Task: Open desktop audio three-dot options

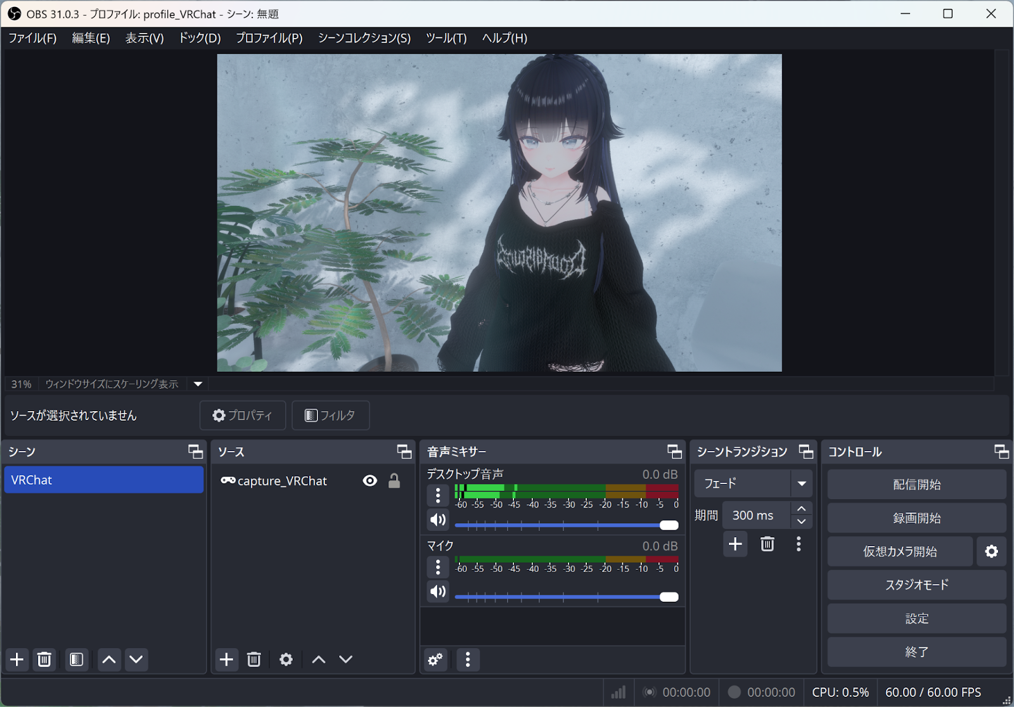Action: pyautogui.click(x=438, y=495)
